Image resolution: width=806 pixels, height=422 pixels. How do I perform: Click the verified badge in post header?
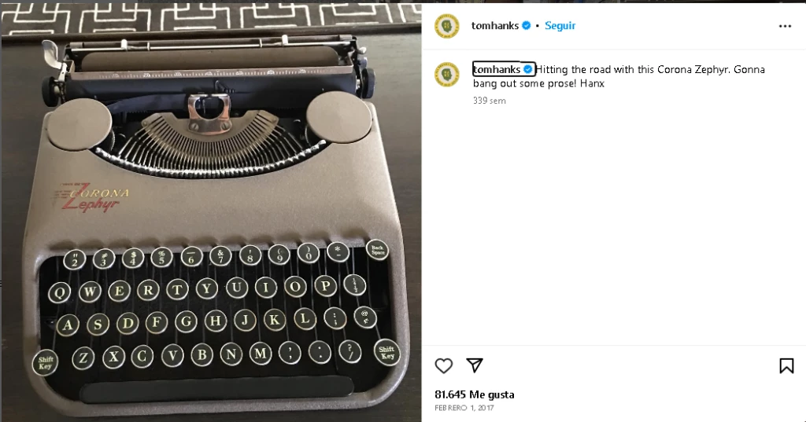[527, 26]
